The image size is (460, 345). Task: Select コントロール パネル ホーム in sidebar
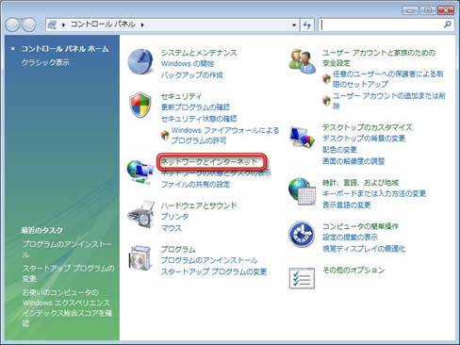(x=65, y=49)
